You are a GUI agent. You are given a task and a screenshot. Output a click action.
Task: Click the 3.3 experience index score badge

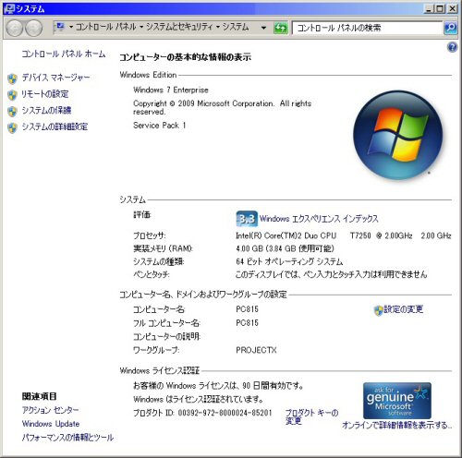click(247, 219)
